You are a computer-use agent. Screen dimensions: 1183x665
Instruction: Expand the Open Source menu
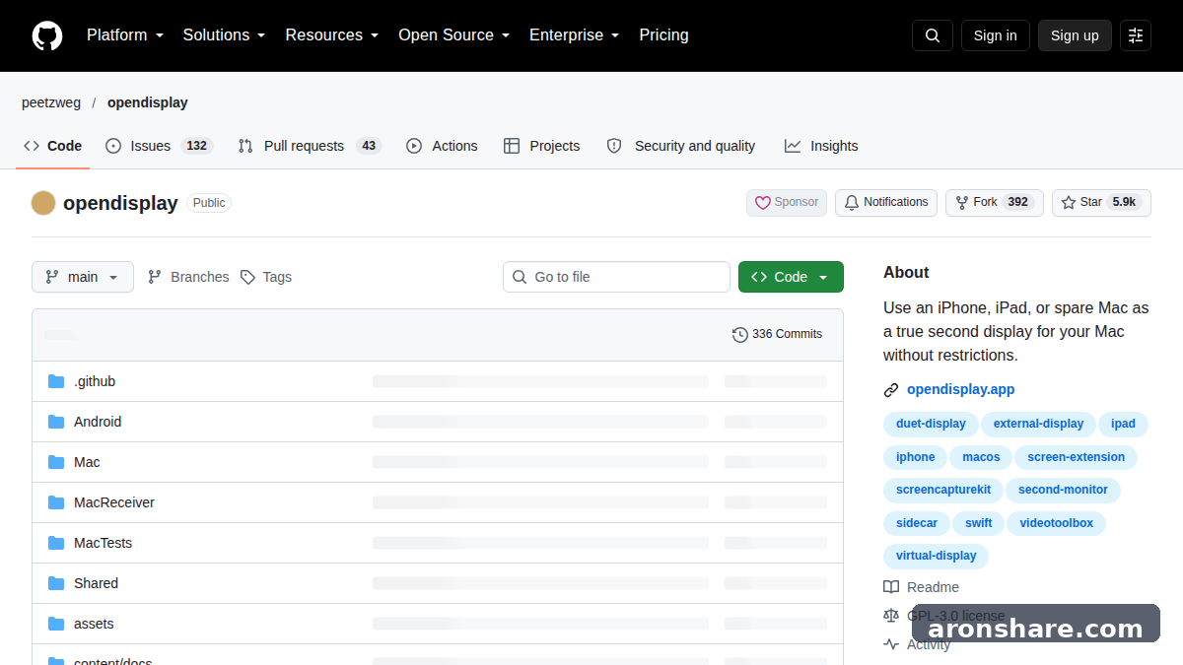click(454, 35)
